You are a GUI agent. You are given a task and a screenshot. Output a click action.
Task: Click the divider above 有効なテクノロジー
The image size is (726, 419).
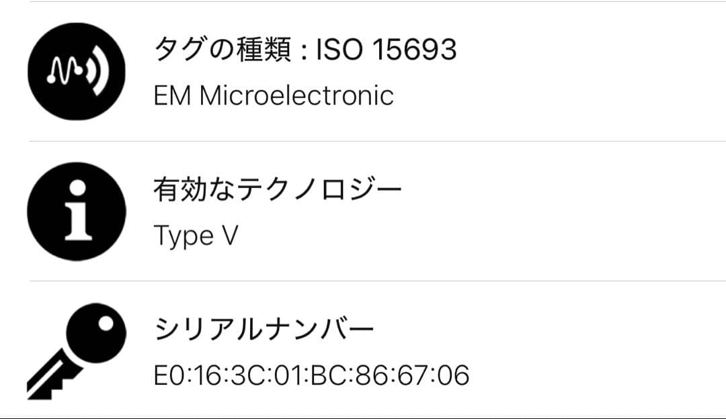click(363, 141)
